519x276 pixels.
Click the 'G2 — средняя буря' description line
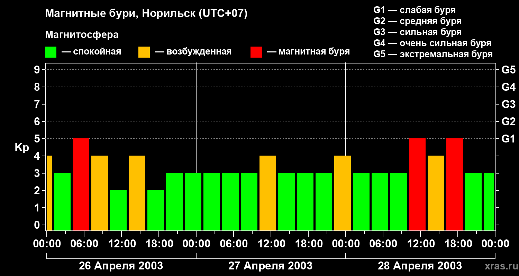(x=417, y=21)
